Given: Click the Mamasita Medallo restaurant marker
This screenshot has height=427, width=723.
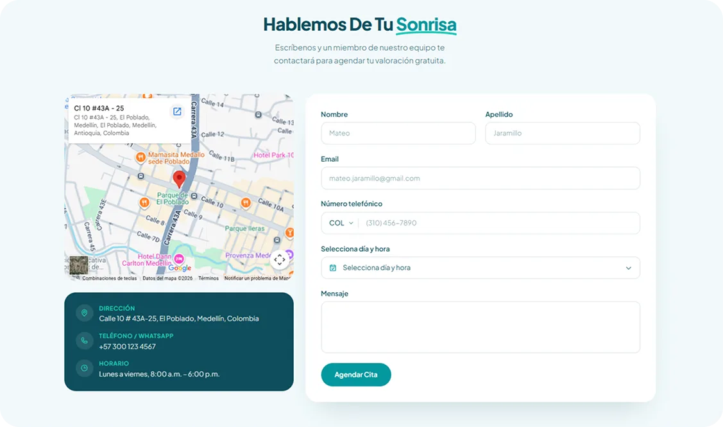Looking at the screenshot, I should pyautogui.click(x=140, y=157).
